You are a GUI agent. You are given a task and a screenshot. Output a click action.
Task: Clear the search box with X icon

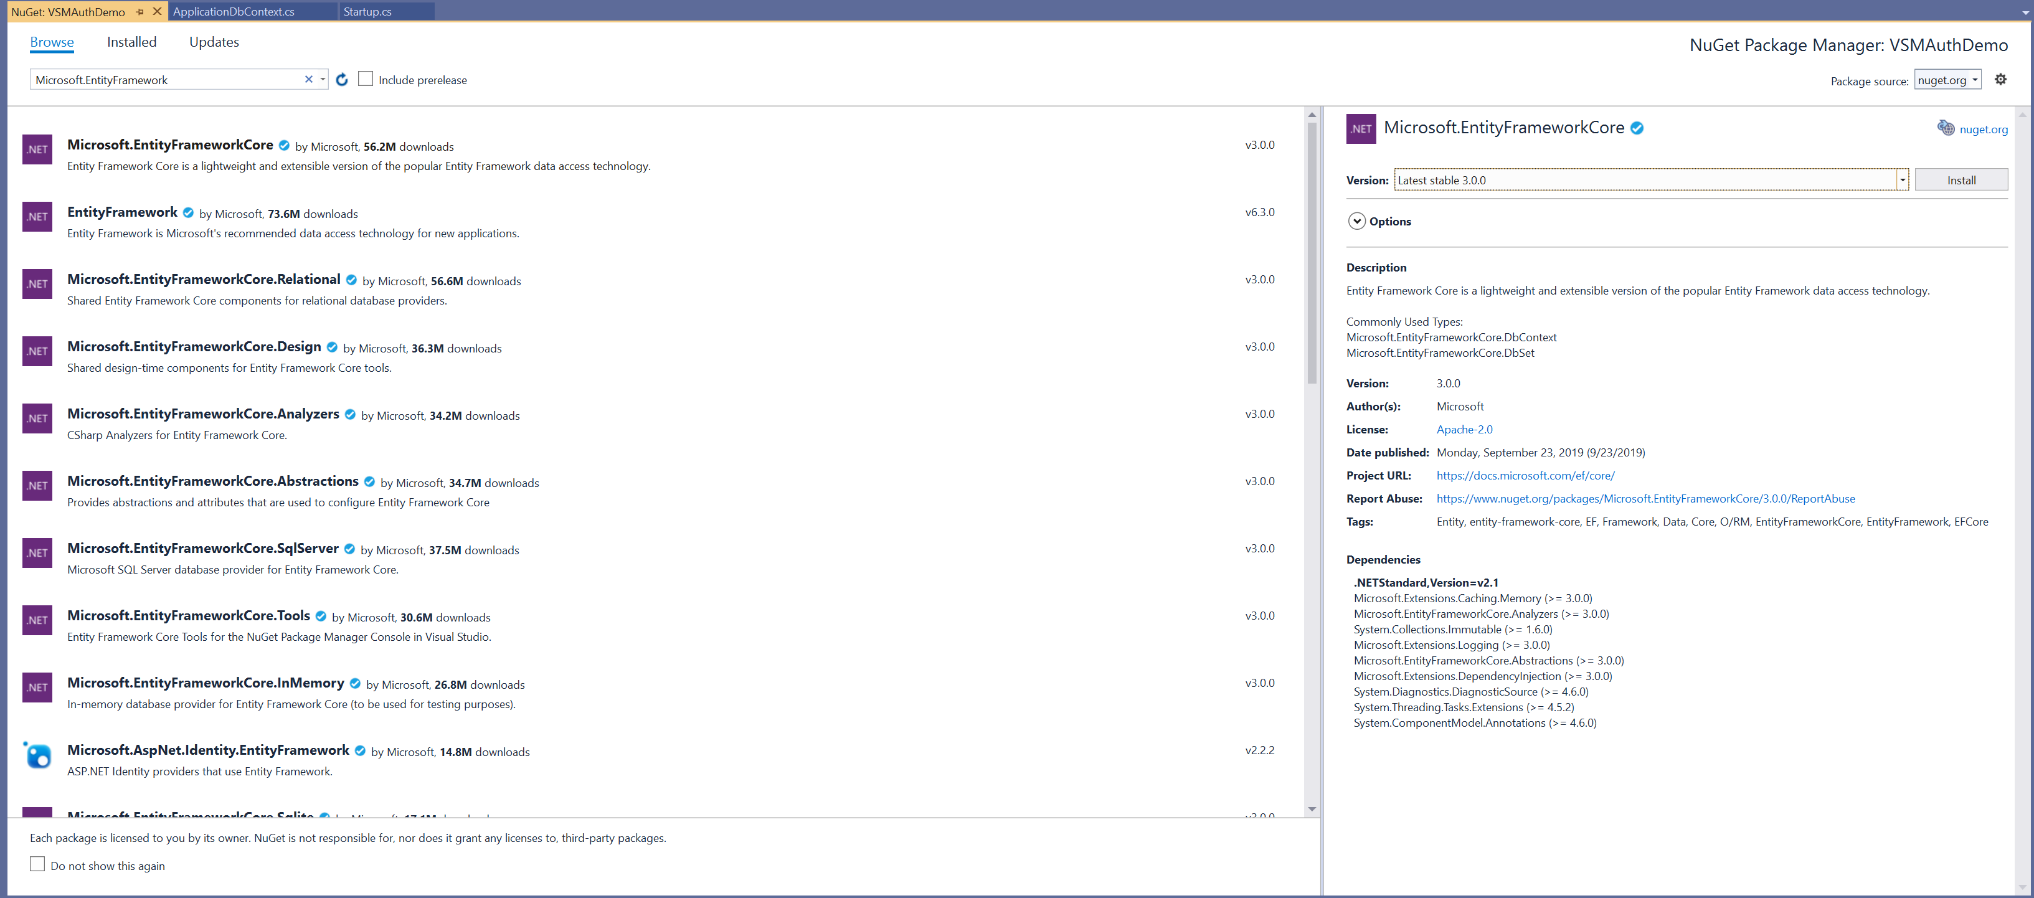[x=309, y=79]
